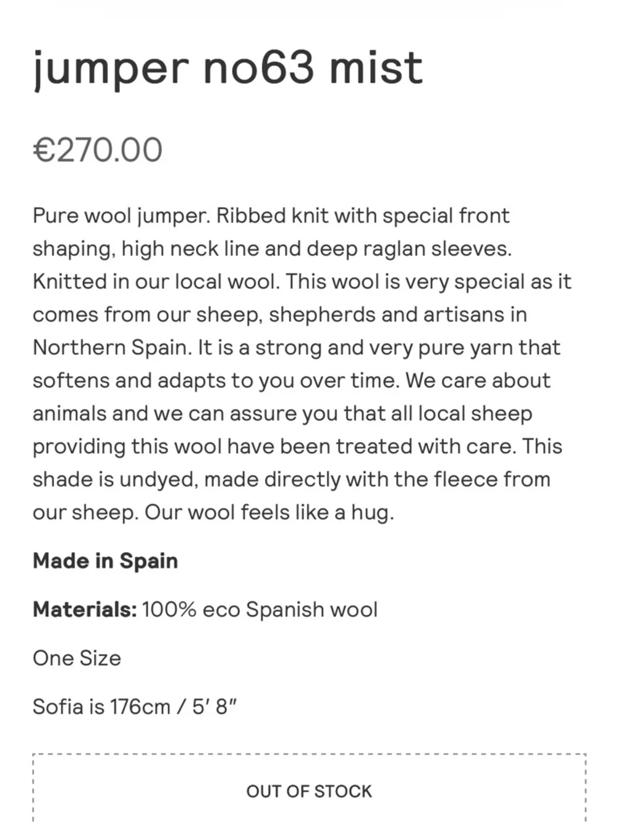The width and height of the screenshot is (618, 824).
Task: Click the phrase 'shade is undyed'
Action: 115,479
